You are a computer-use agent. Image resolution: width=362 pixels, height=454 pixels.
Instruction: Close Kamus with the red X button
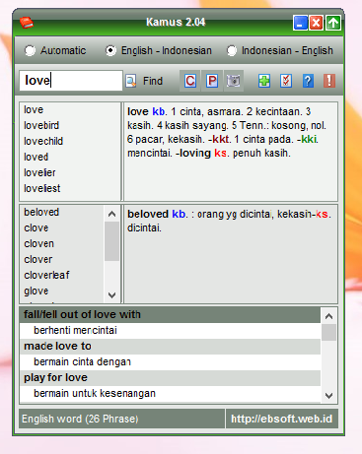click(x=316, y=23)
